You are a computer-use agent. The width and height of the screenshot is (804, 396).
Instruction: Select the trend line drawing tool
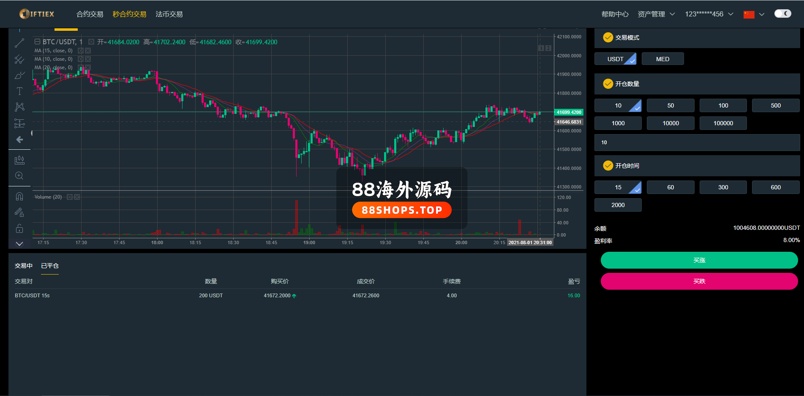pos(19,43)
